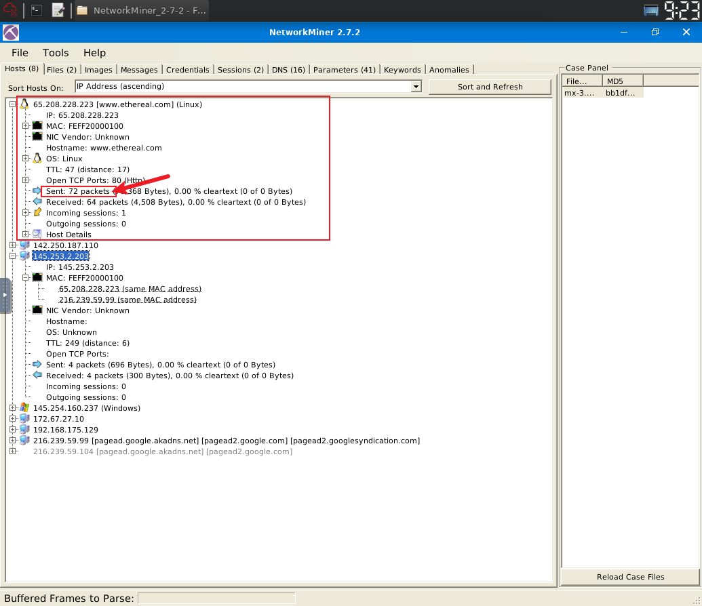Click the red cloud icon in the top panel
Screen dimensions: 702x606
click(x=10, y=10)
